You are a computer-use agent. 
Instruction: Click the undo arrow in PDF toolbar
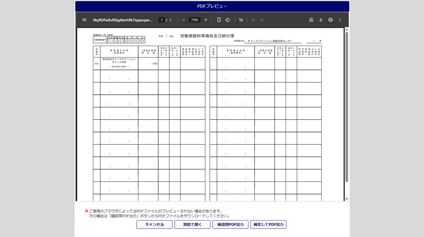pos(253,20)
